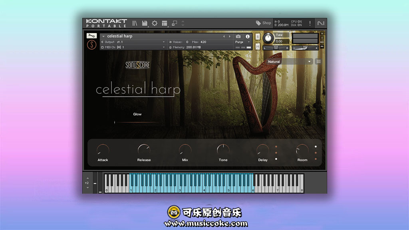The height and width of the screenshot is (230, 409).
Task: Click the Tone knob
Action: coord(223,150)
